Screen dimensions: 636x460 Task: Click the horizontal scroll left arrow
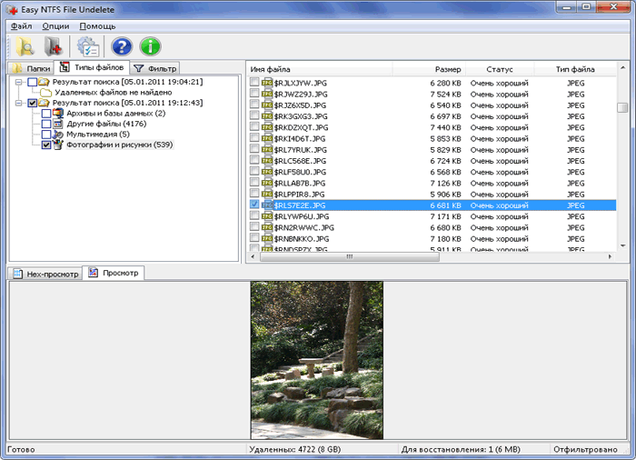pyautogui.click(x=253, y=256)
